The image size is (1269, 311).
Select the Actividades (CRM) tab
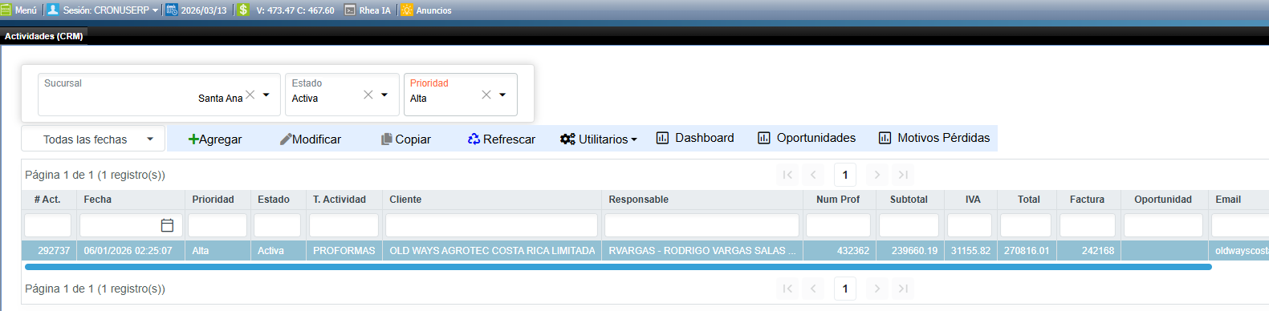[44, 36]
